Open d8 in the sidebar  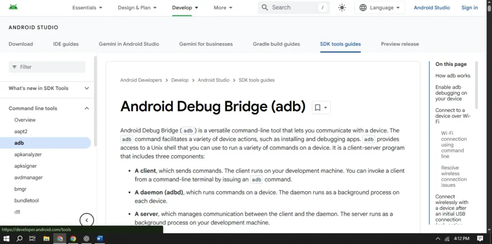click(17, 212)
